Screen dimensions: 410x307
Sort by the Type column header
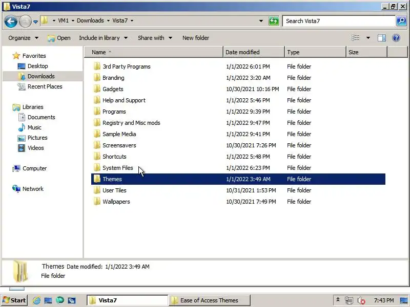pos(315,52)
